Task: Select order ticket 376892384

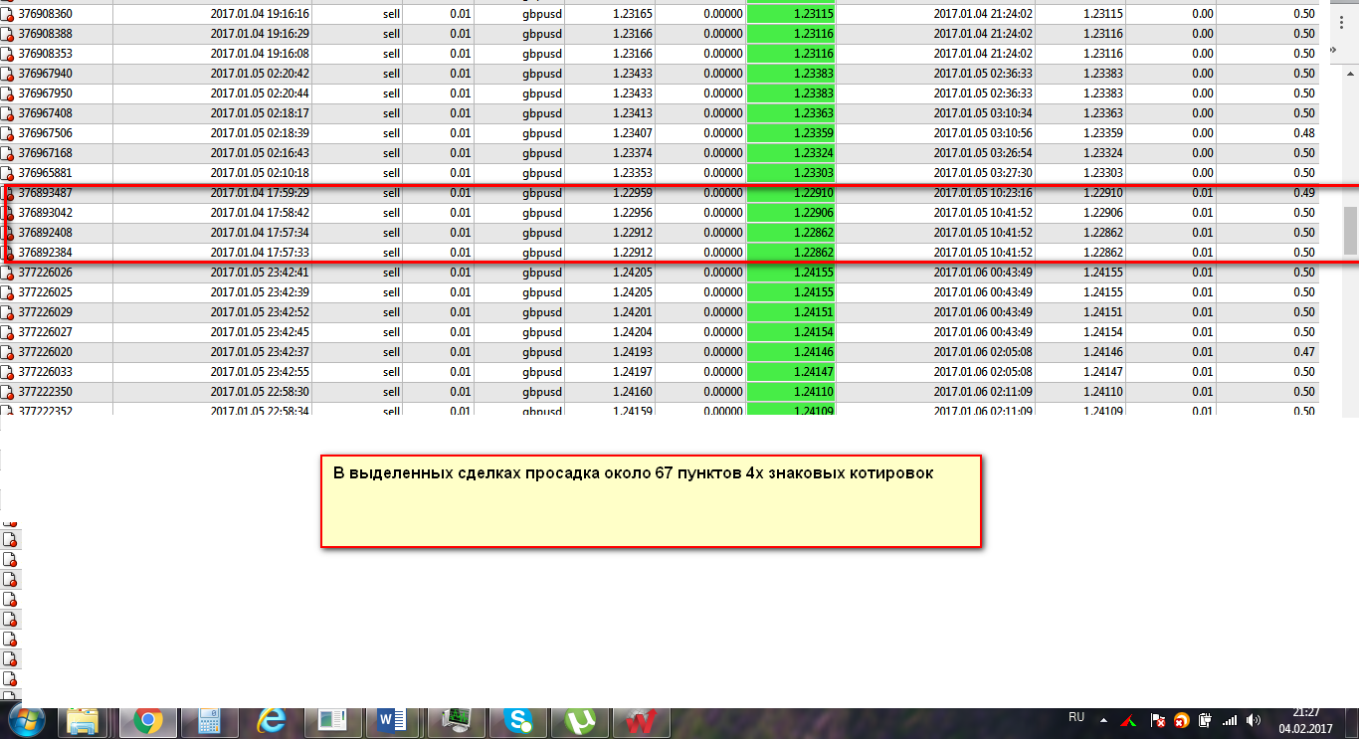Action: pos(46,253)
